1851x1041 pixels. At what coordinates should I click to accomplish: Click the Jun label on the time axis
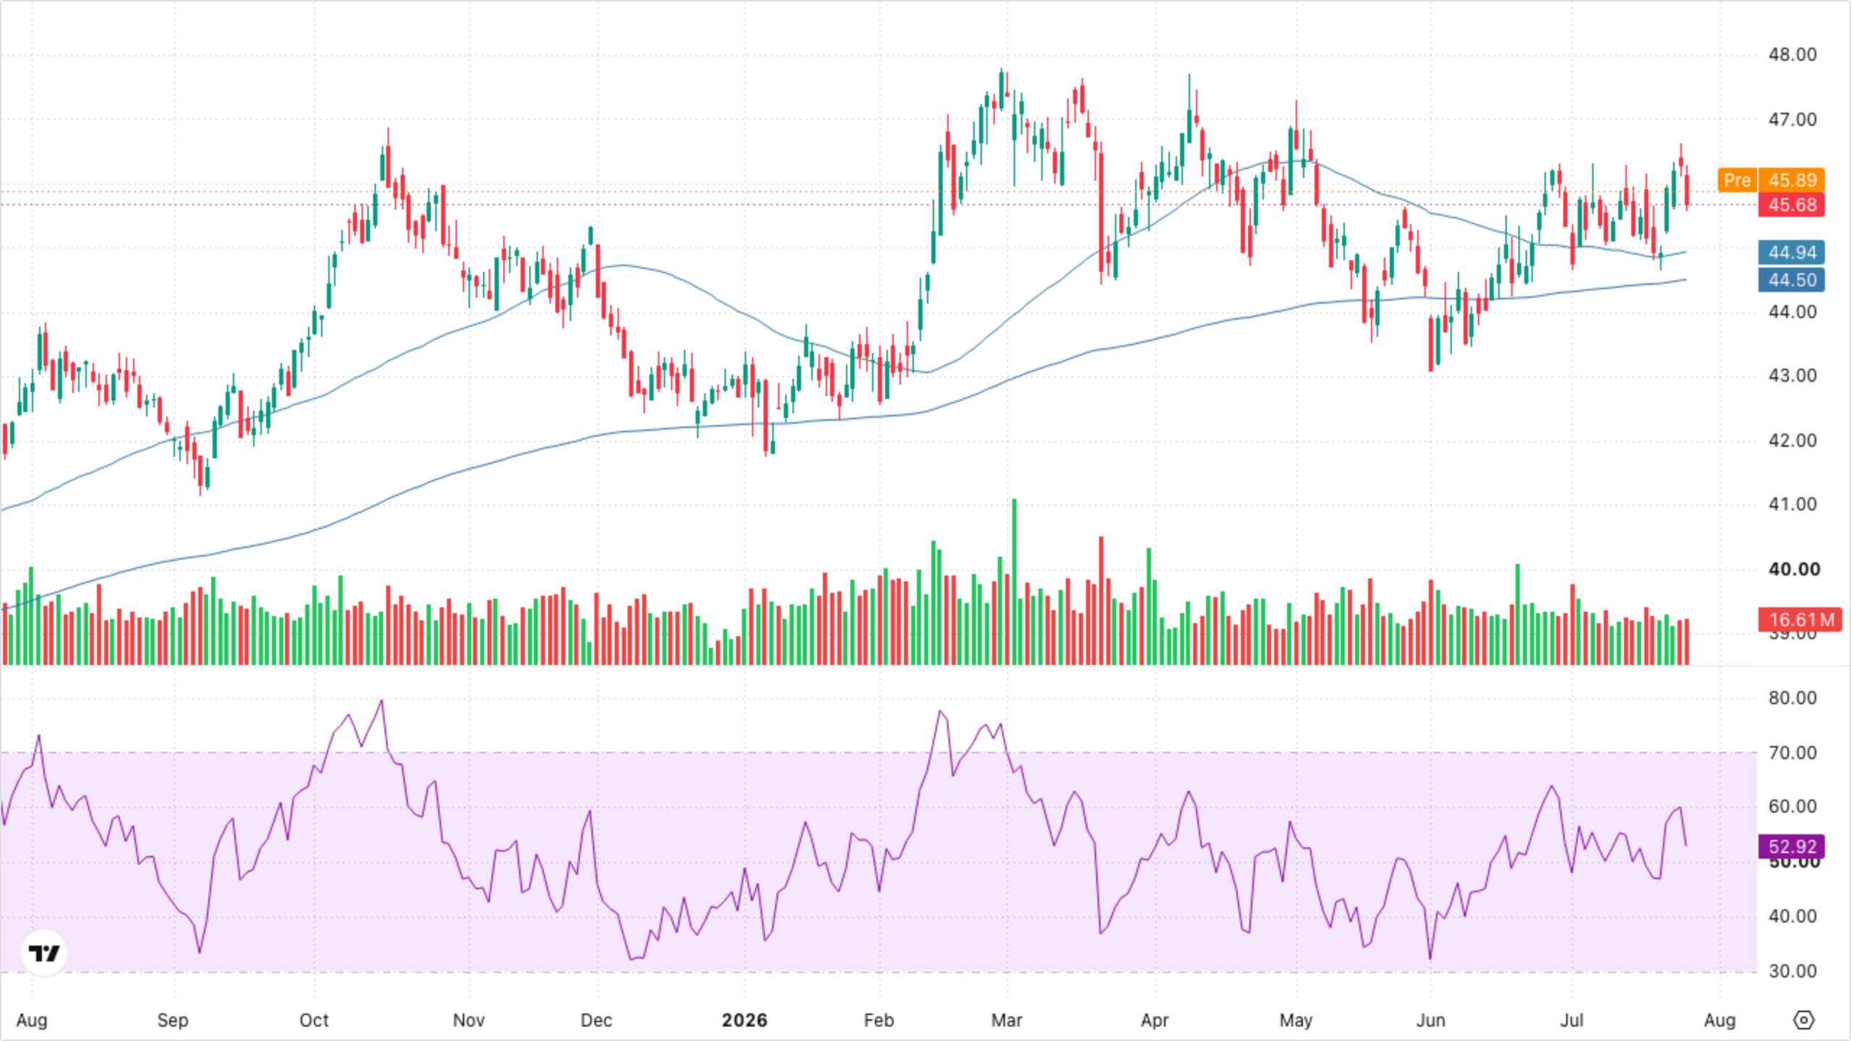(1430, 1020)
